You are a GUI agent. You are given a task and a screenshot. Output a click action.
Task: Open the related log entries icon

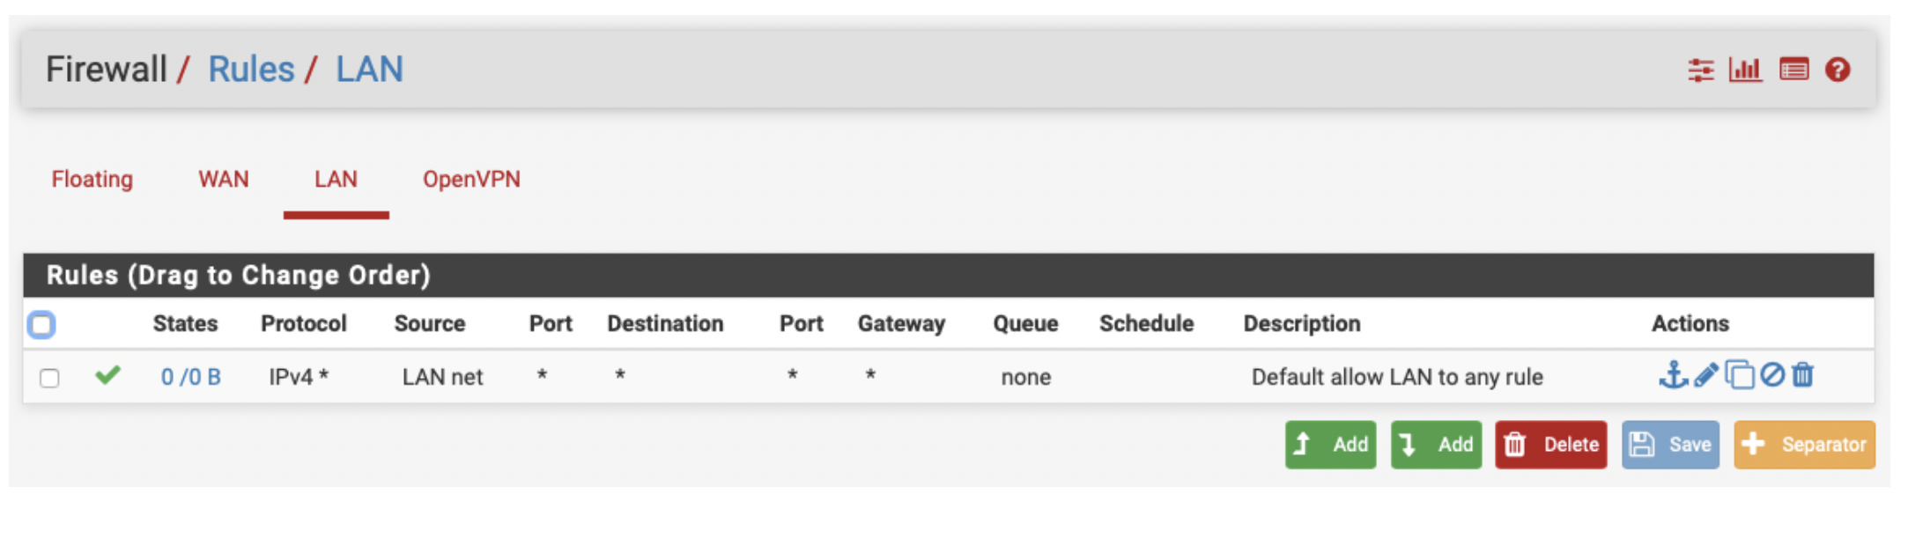tap(1793, 70)
